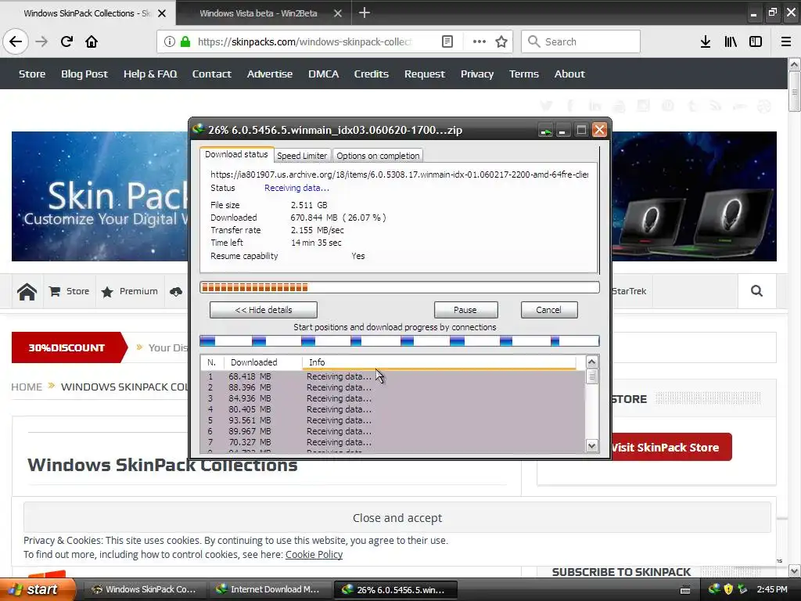Open page actions three-dot menu
The width and height of the screenshot is (801, 601).
tap(480, 41)
